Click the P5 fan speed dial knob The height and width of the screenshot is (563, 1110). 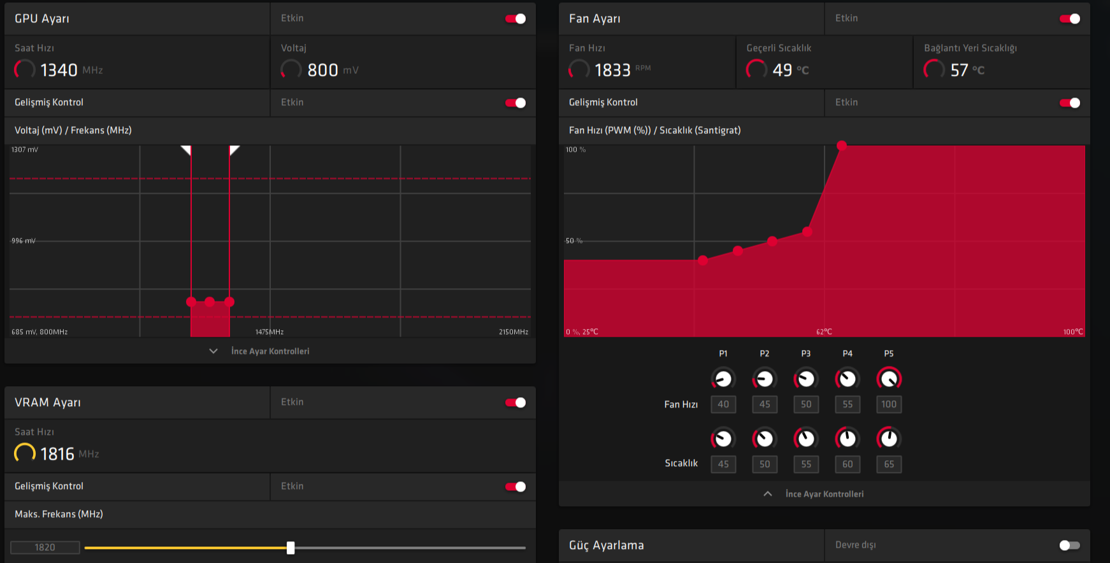pos(889,379)
